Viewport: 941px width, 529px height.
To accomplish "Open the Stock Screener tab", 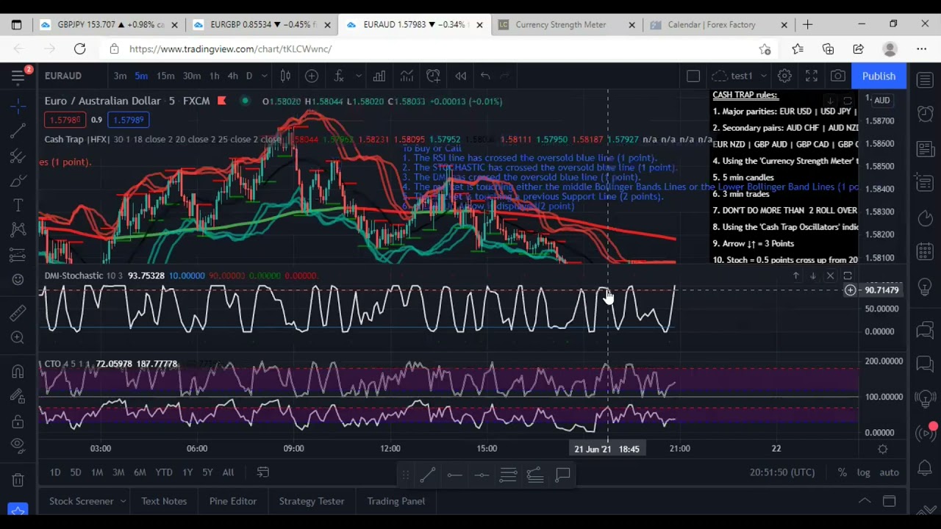I will (x=81, y=501).
